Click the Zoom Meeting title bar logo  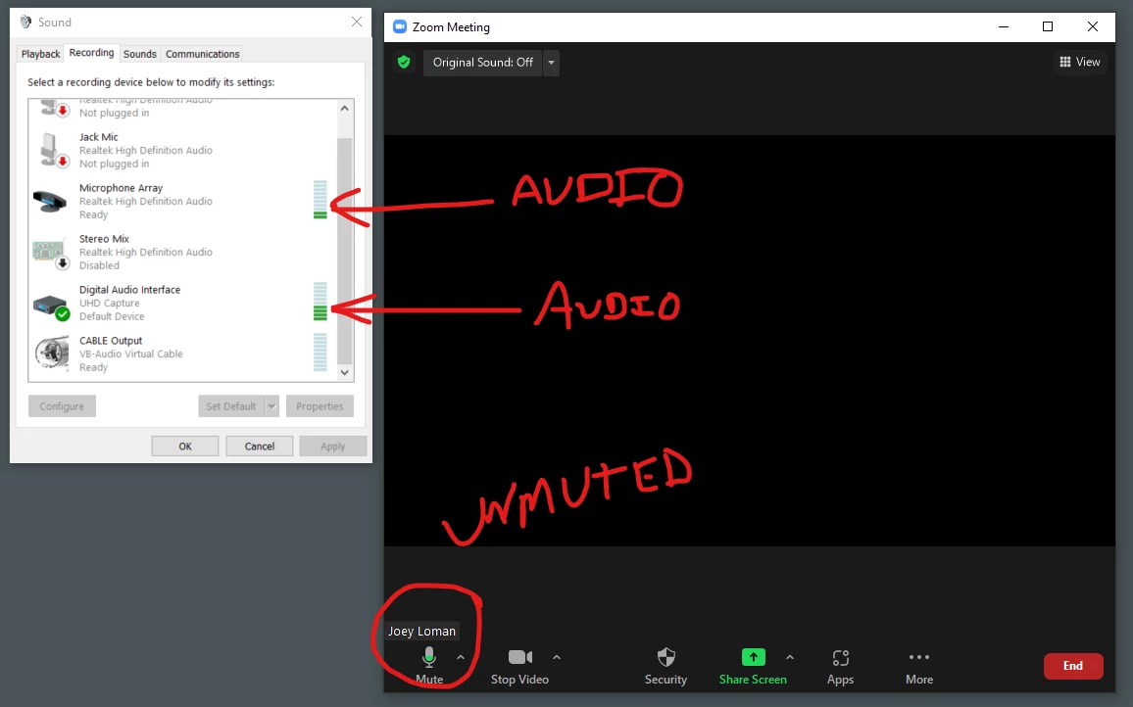point(400,26)
